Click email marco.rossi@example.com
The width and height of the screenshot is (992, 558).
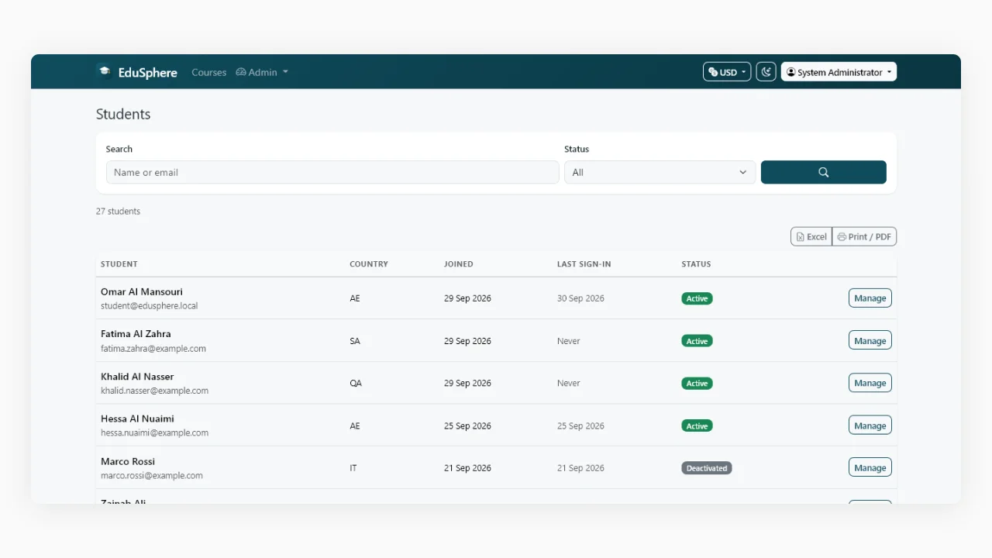[152, 476]
